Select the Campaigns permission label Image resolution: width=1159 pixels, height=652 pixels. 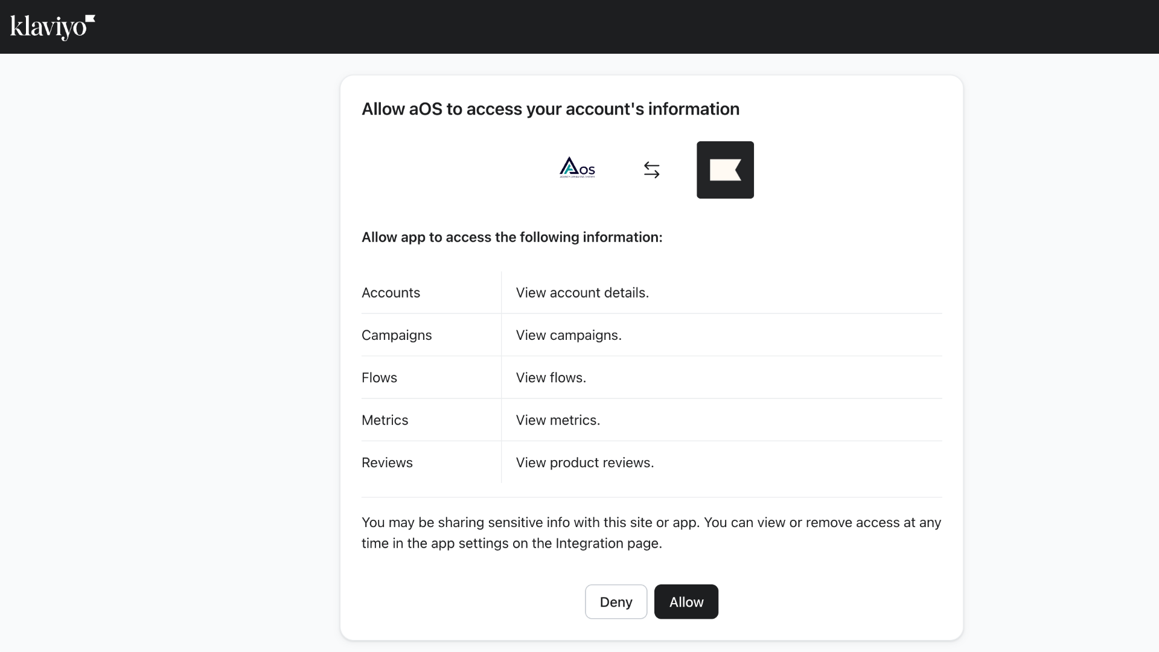pyautogui.click(x=397, y=335)
